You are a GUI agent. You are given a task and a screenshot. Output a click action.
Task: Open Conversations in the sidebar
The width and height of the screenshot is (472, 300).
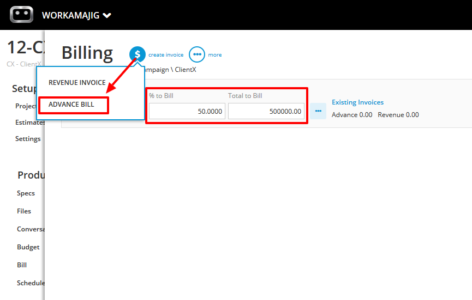31,229
